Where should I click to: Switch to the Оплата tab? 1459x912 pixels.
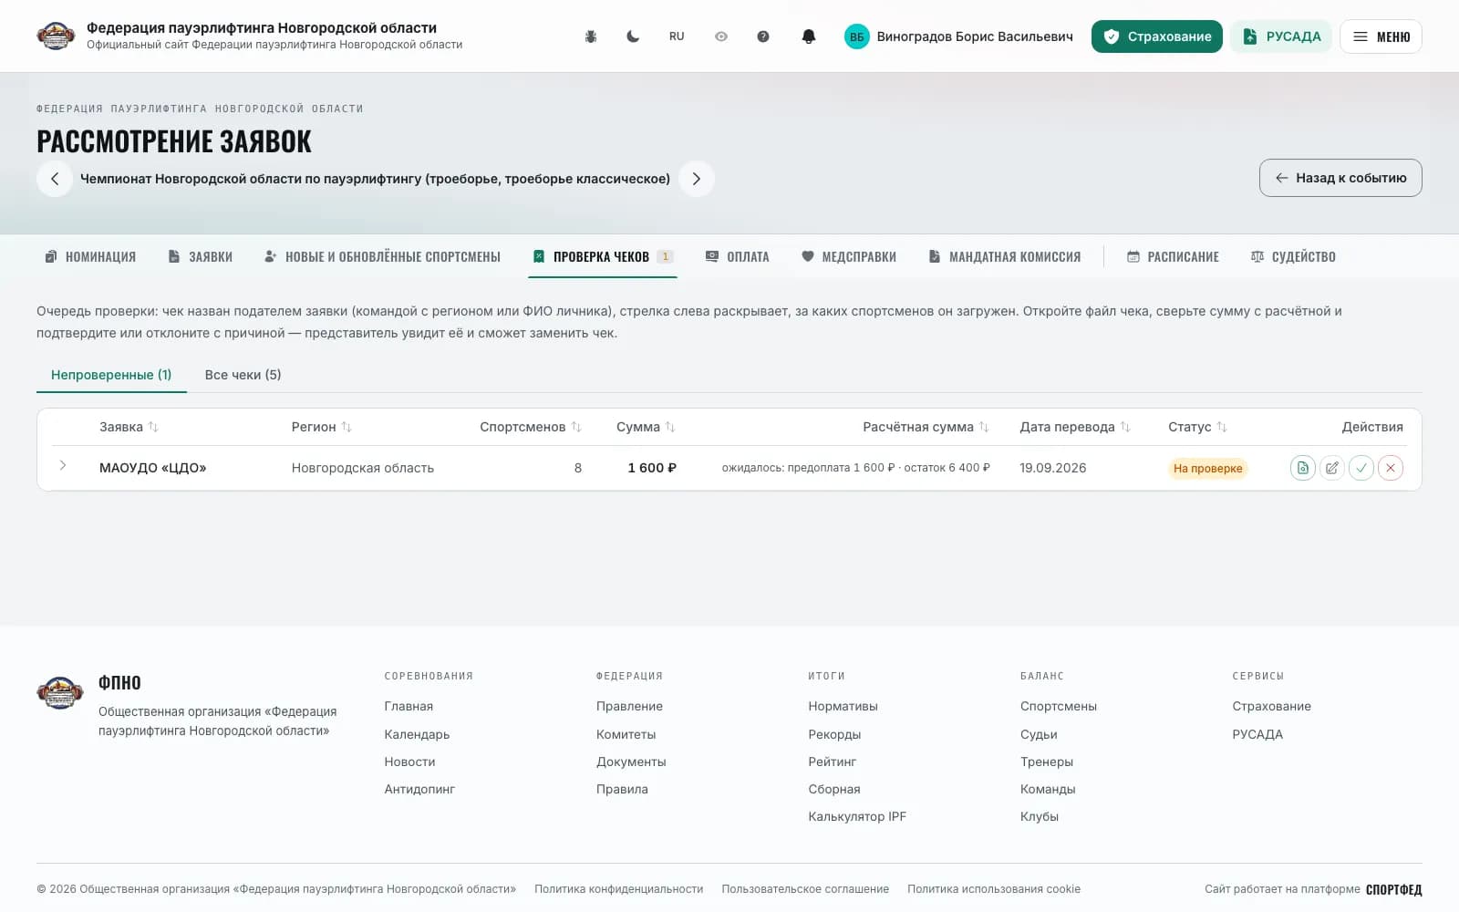pos(738,257)
